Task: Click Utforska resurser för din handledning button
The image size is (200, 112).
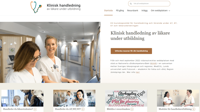Action: pyautogui.click(x=131, y=51)
